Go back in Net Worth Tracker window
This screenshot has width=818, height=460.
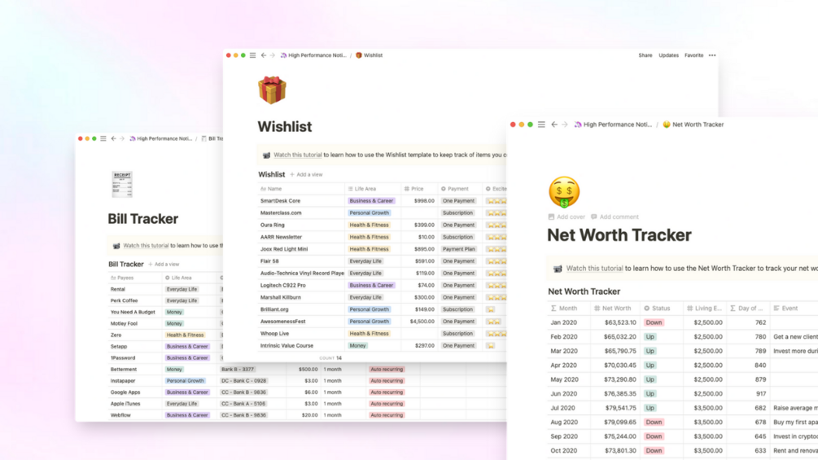[554, 125]
